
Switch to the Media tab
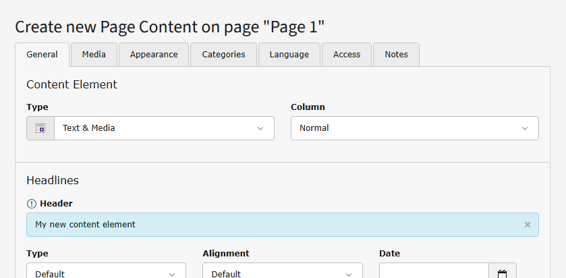(x=94, y=55)
